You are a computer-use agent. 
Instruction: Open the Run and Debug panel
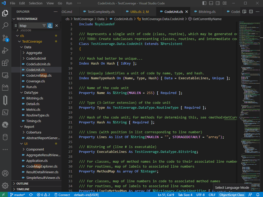pyautogui.click(x=5, y=50)
